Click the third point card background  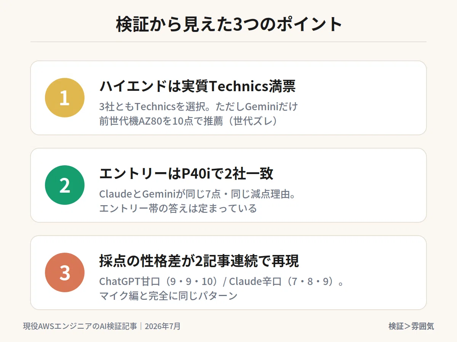(228, 272)
